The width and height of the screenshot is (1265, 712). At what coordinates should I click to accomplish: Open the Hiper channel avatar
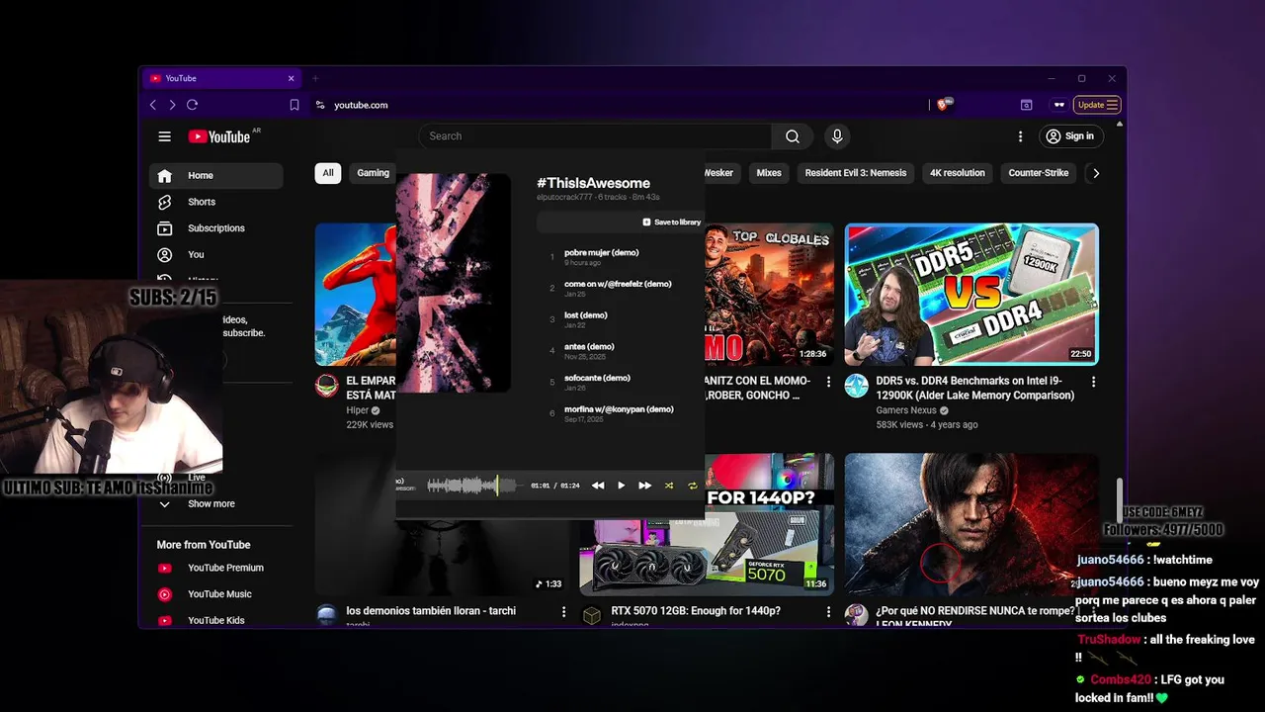click(326, 386)
